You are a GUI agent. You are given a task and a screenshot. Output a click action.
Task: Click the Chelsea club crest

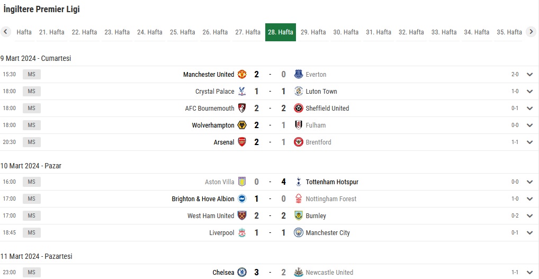pos(242,273)
